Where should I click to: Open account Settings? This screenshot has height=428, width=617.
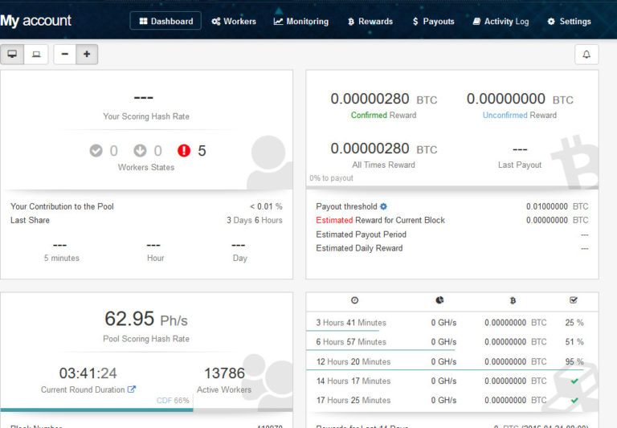point(569,21)
